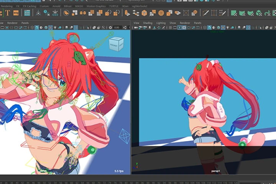
Task: Click the Circularize round orange shelf icon
Action: point(161,13)
